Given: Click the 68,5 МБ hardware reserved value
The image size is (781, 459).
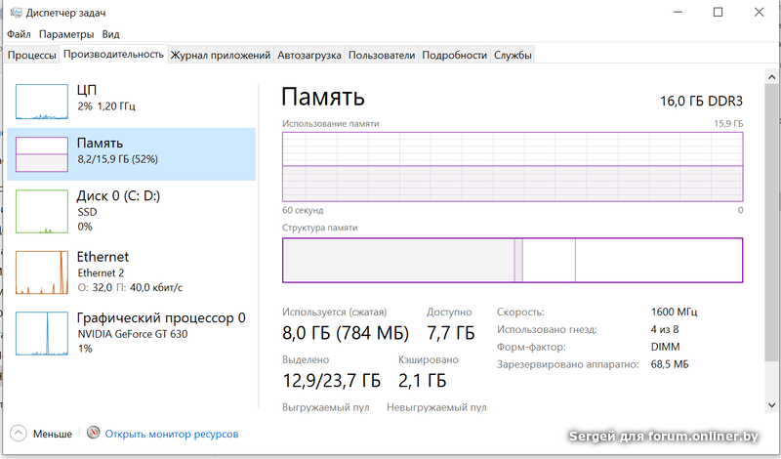Looking at the screenshot, I should coord(670,364).
